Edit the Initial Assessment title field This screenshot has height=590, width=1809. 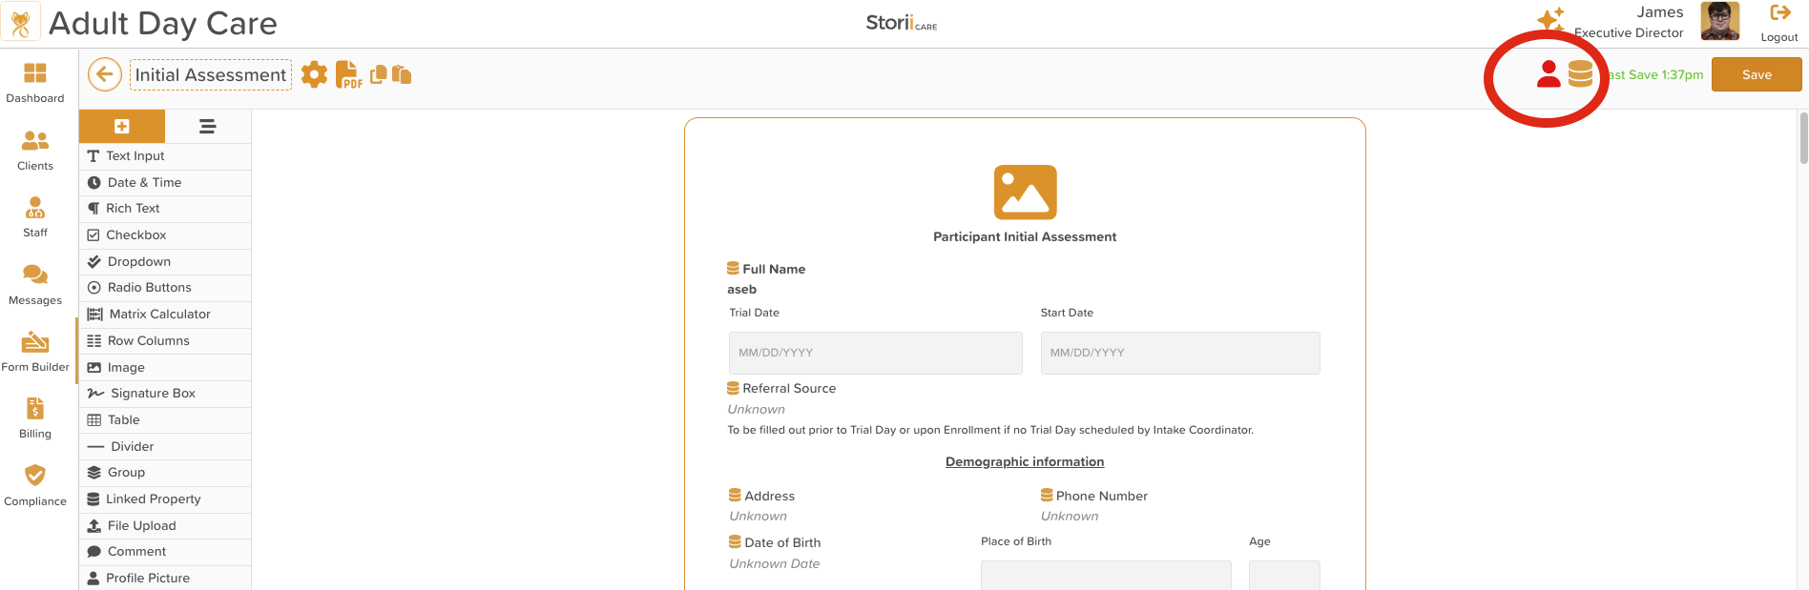pos(211,75)
